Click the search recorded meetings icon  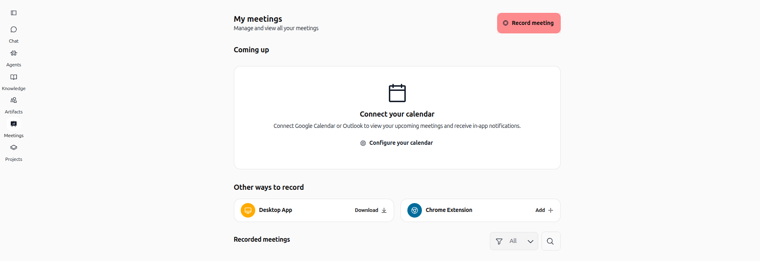(x=551, y=241)
